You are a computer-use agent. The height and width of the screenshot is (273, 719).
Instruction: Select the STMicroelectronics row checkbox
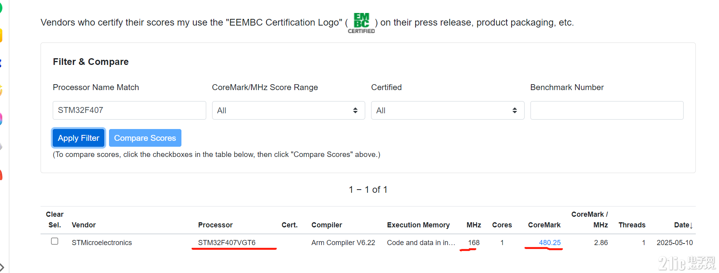[55, 241]
